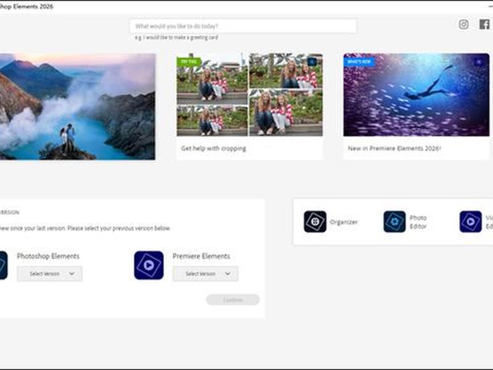Click product badge on Premiere Elements card
This screenshot has width=493, height=370.
(x=479, y=62)
